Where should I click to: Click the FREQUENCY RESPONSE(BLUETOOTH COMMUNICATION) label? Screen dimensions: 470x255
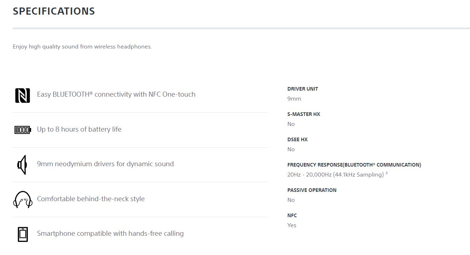point(354,165)
